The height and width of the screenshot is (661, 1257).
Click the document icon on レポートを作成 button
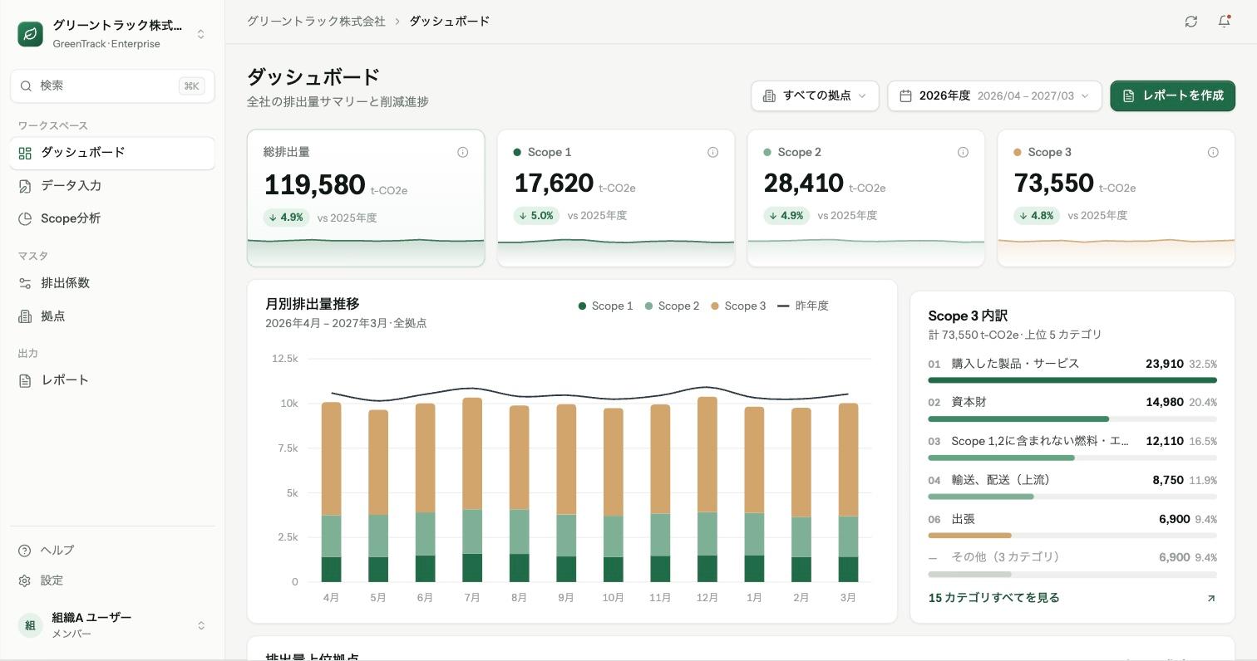pos(1129,95)
